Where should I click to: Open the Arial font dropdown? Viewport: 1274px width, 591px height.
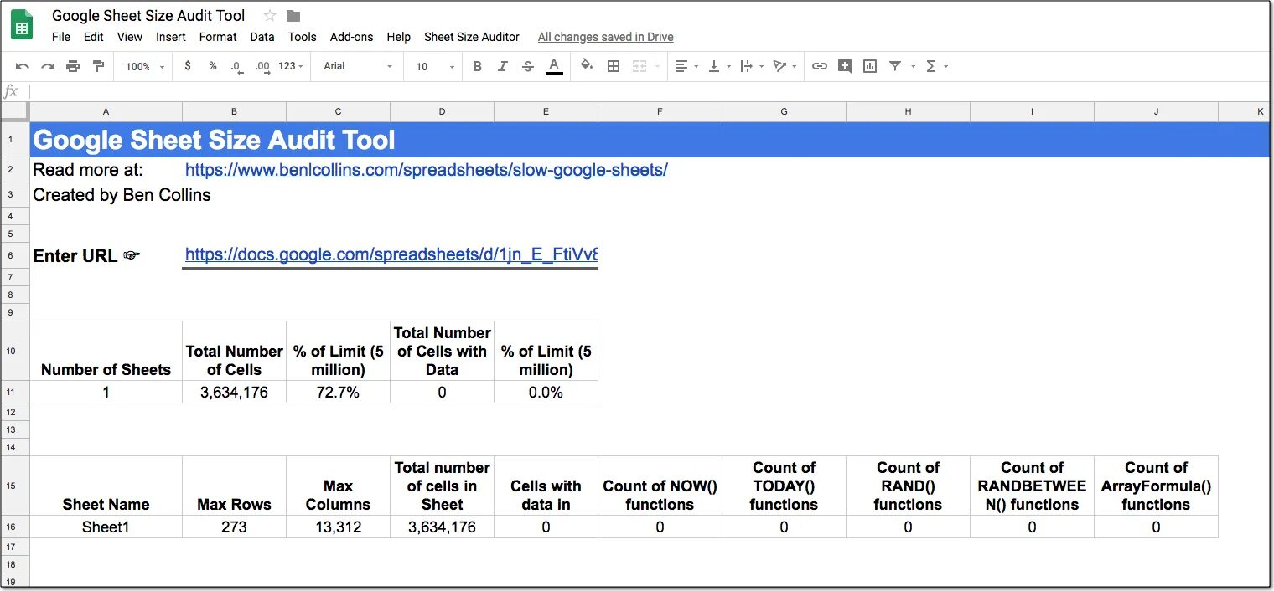pos(358,66)
